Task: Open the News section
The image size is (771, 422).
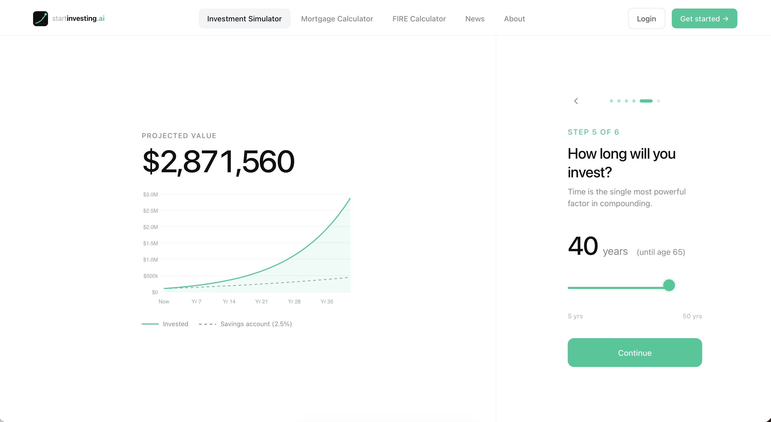Action: [475, 19]
